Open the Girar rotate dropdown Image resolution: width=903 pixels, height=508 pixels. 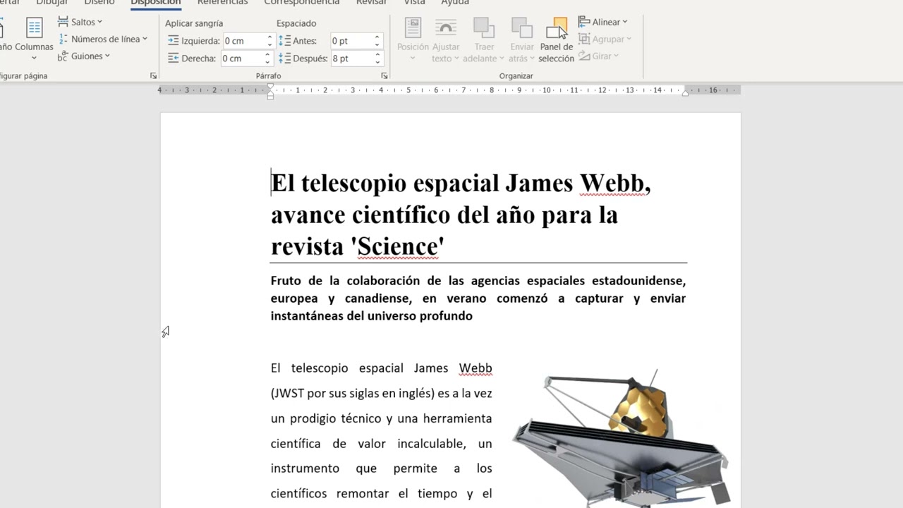click(x=598, y=56)
